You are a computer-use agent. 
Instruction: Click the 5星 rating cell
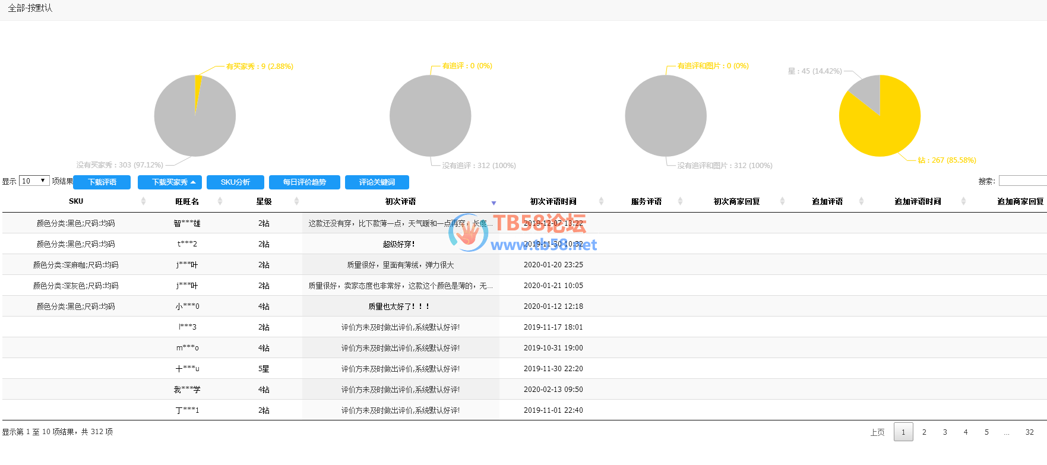coord(264,369)
